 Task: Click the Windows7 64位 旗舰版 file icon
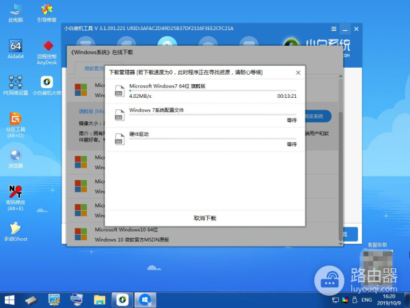click(x=120, y=91)
